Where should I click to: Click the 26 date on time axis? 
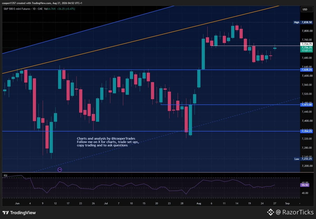[93, 203]
